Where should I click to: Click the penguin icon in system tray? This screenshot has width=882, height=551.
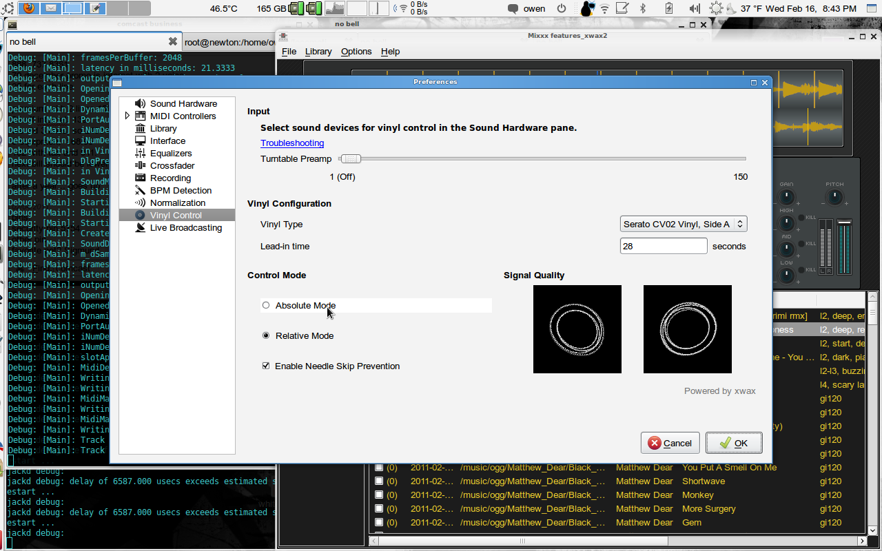[587, 8]
